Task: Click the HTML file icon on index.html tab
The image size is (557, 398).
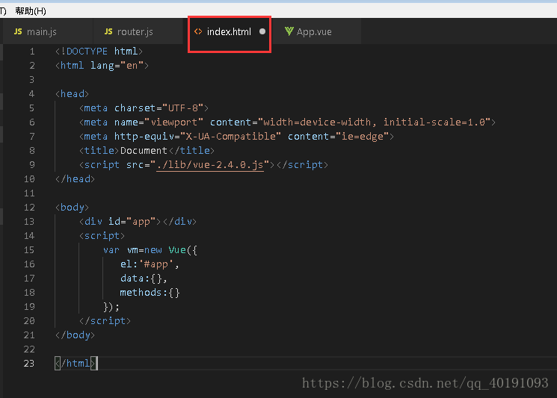Action: coord(198,31)
